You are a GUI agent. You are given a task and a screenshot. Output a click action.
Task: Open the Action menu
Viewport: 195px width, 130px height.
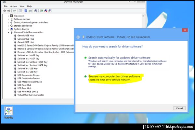point(13,6)
